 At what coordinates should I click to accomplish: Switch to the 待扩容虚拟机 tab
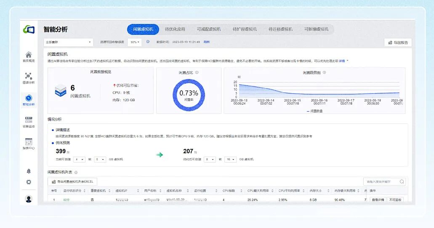tap(245, 29)
